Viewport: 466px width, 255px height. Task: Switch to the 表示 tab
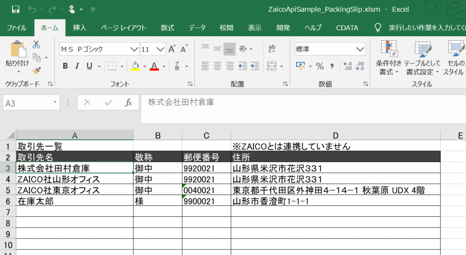pos(255,28)
